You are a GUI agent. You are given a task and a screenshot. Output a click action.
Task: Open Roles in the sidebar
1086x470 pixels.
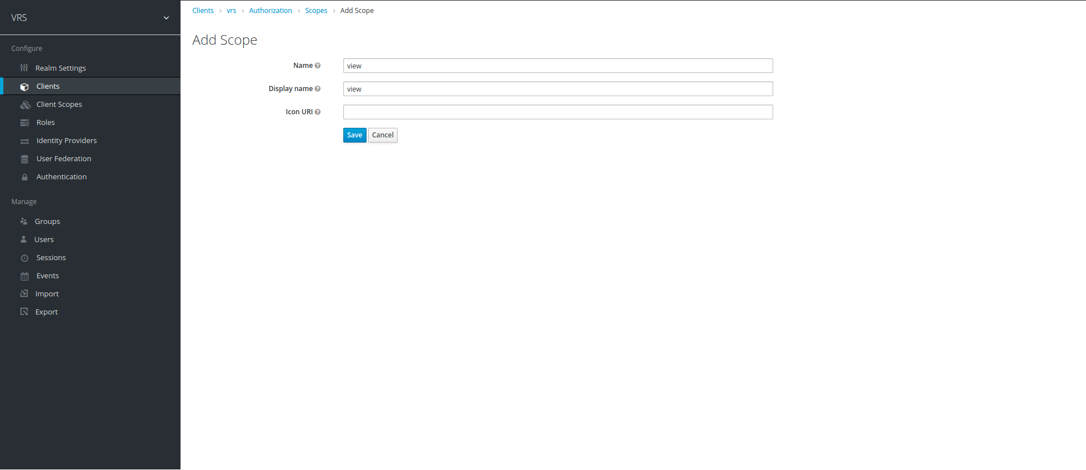point(45,123)
